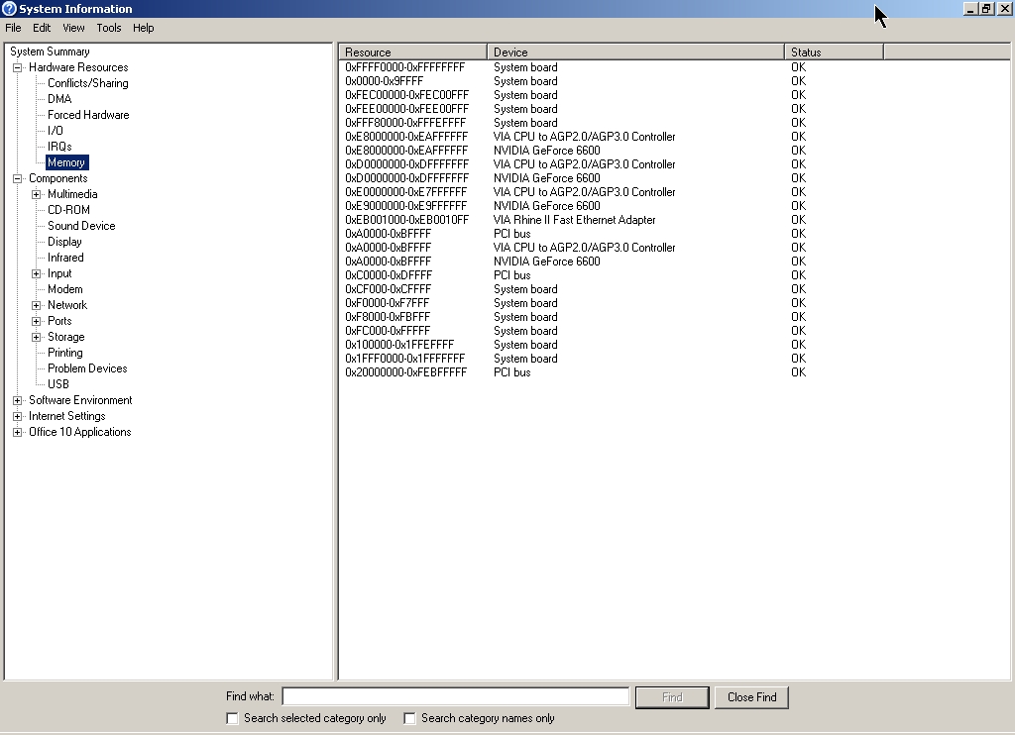Expand the Input tree node

[x=37, y=273]
